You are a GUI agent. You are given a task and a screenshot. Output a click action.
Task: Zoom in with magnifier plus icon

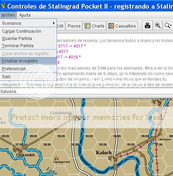[158, 25]
